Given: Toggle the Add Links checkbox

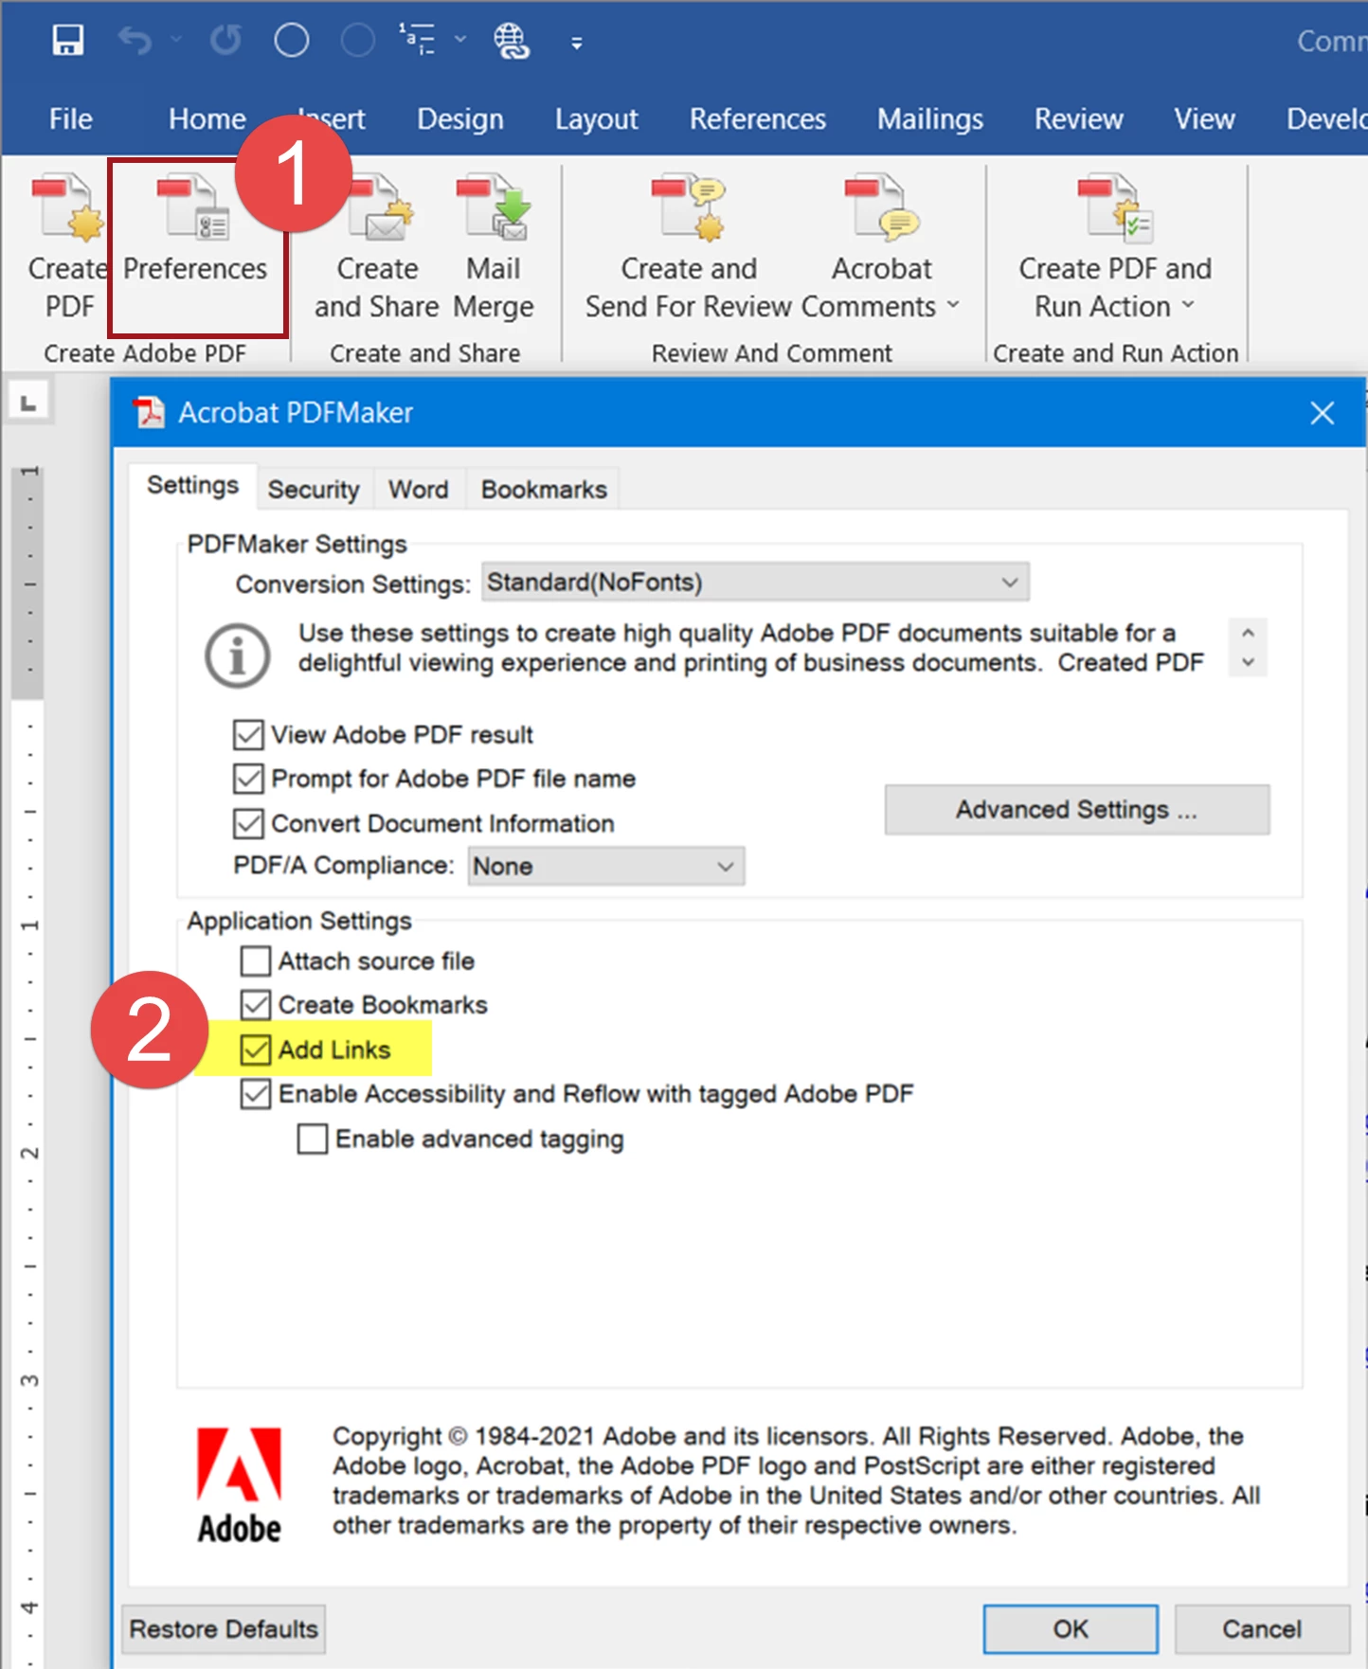Looking at the screenshot, I should tap(256, 1050).
